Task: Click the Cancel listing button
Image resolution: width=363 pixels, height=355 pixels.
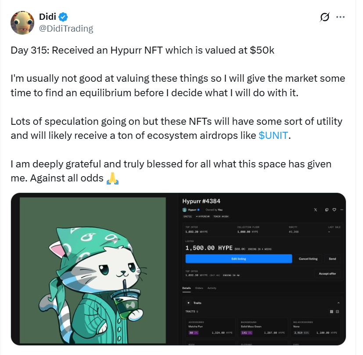Action: (308, 259)
